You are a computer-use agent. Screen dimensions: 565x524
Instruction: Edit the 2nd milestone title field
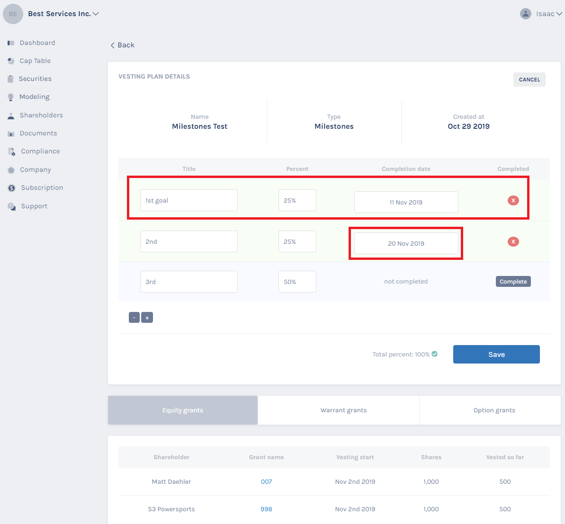click(x=189, y=241)
